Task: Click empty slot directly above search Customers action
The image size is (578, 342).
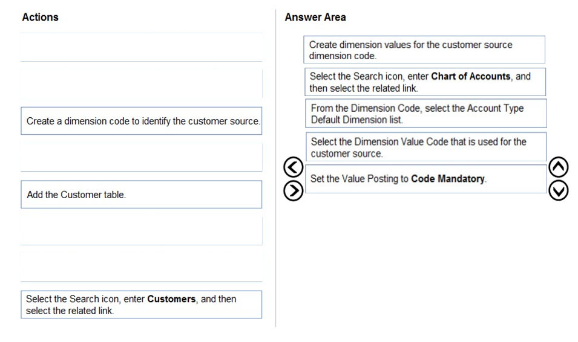Action: (x=142, y=268)
